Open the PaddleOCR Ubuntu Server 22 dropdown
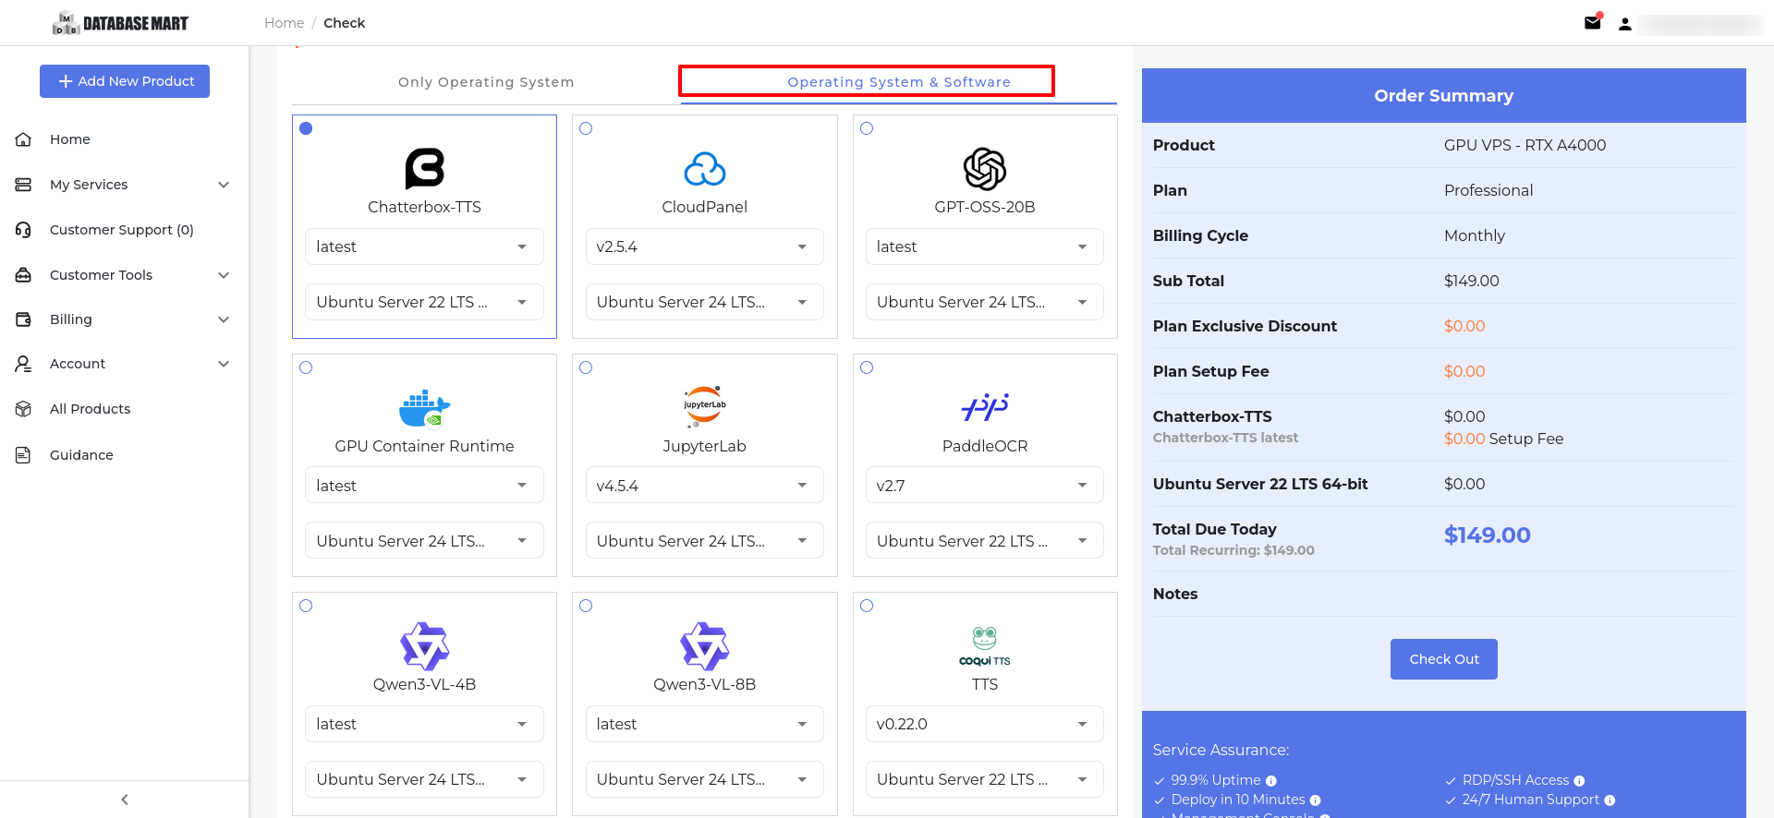 pos(985,541)
